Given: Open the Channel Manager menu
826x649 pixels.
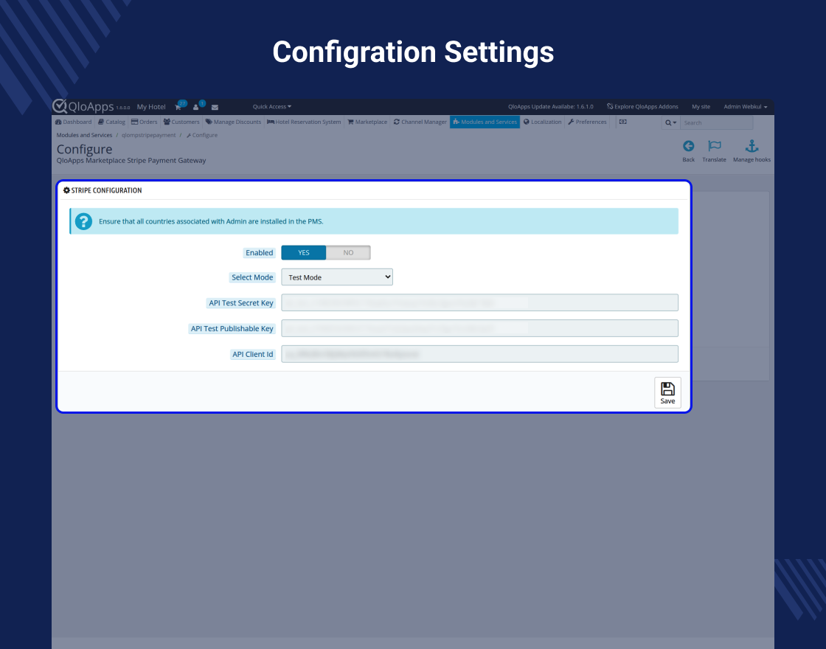Looking at the screenshot, I should tap(420, 122).
